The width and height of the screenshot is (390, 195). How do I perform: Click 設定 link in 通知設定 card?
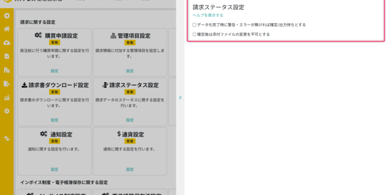[x=55, y=170]
